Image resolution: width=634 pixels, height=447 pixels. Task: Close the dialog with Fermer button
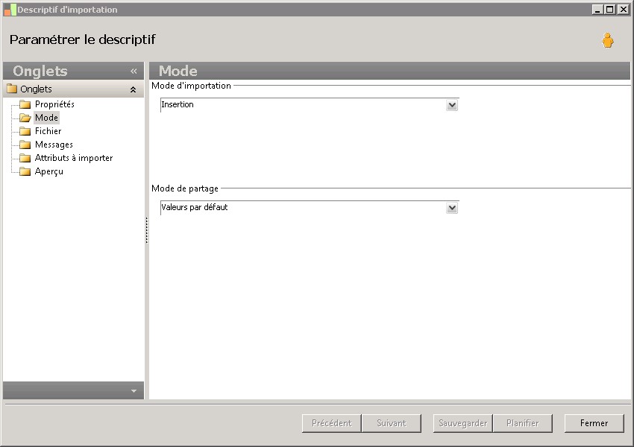point(594,423)
